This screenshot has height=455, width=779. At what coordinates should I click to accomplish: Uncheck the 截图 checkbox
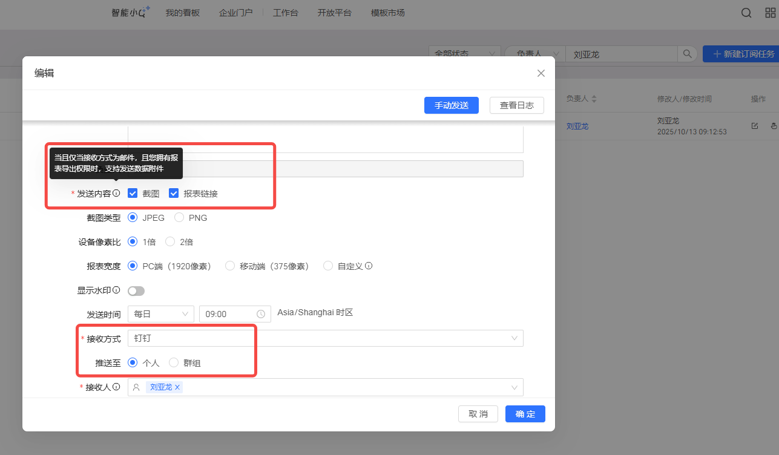133,194
